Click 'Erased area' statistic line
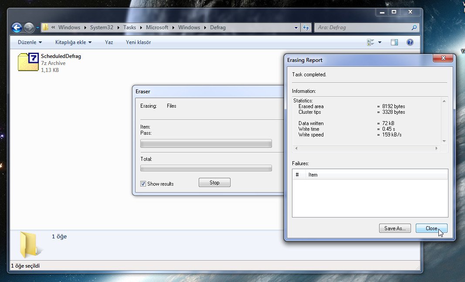Image resolution: width=465 pixels, height=282 pixels. pos(351,106)
